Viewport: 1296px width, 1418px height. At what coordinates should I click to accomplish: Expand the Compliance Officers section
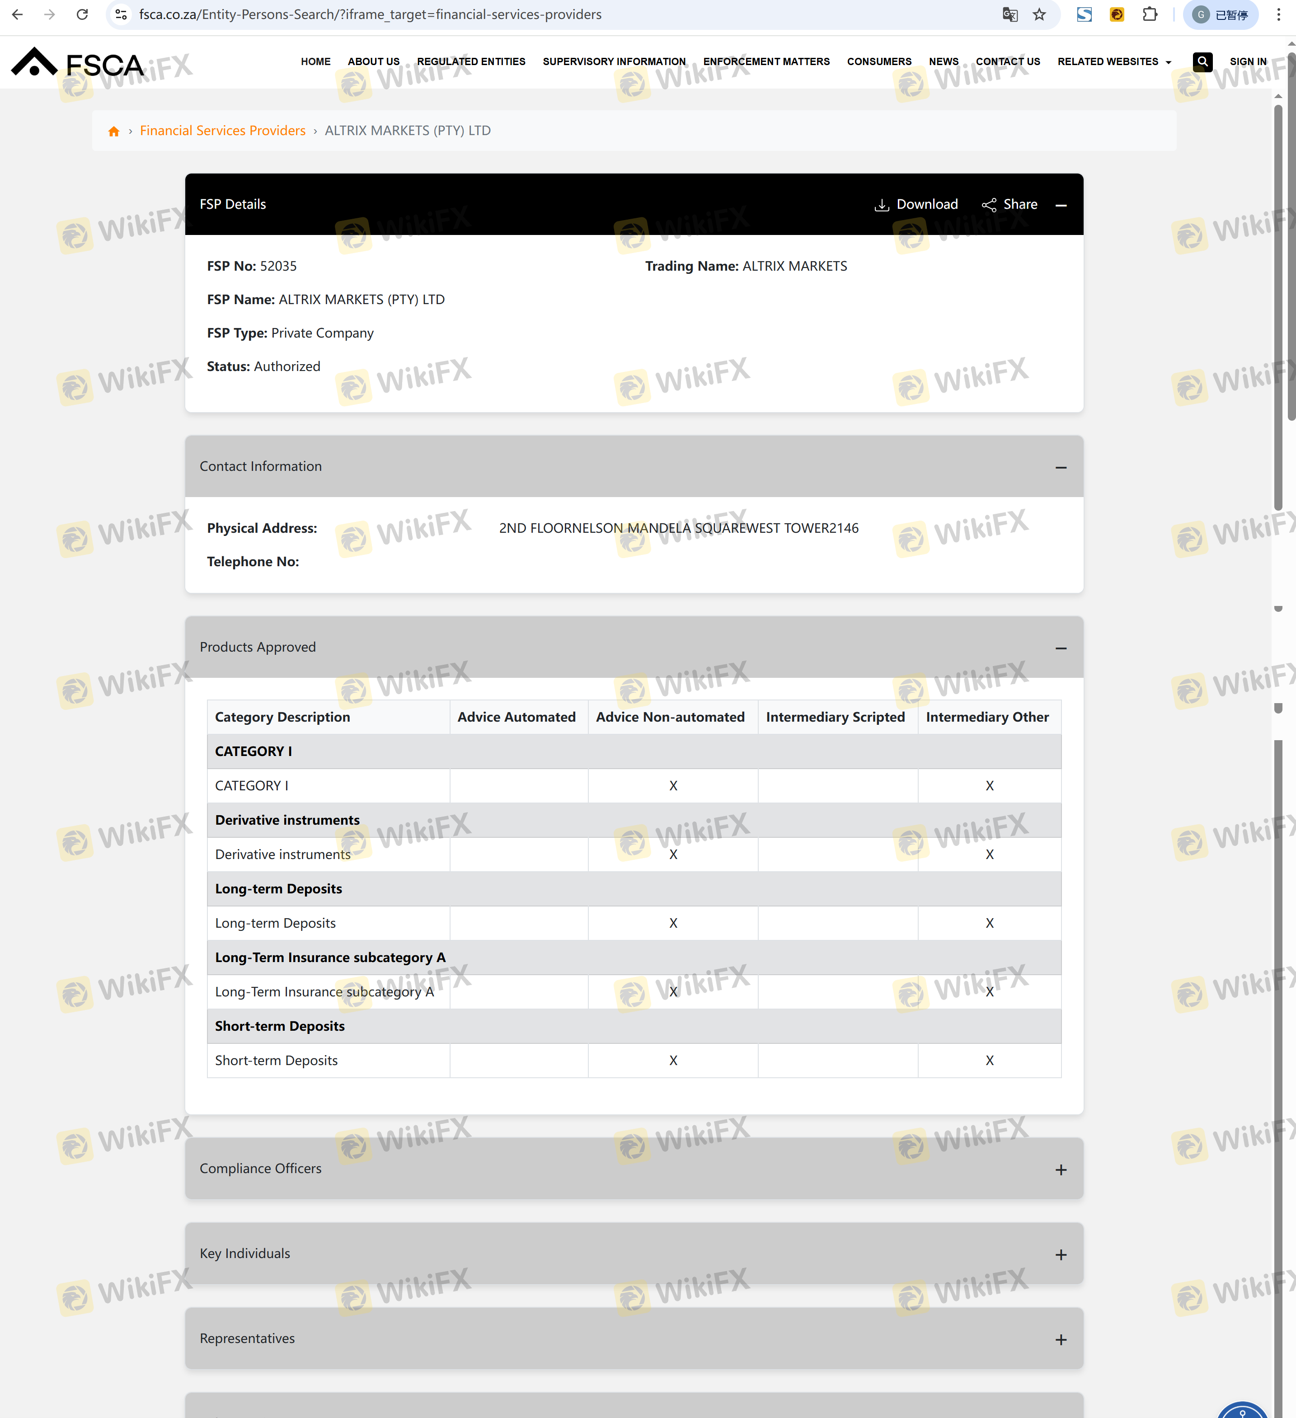pos(1061,1170)
